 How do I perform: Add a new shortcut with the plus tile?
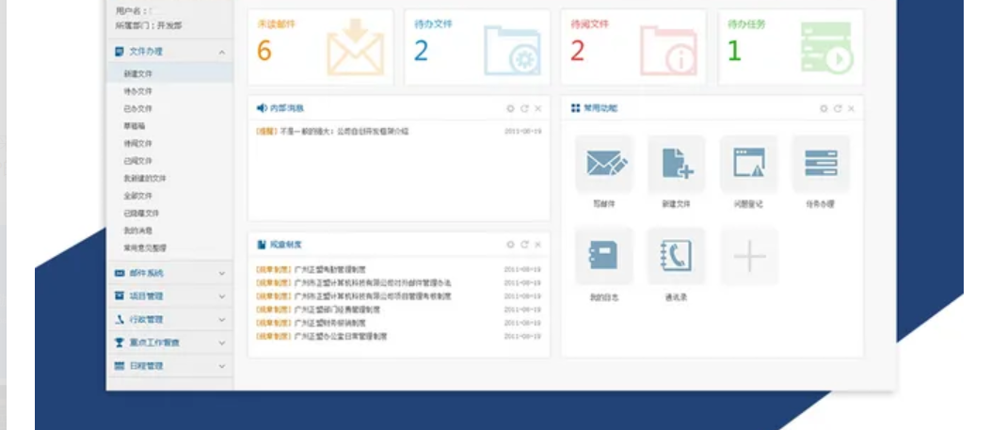[x=748, y=256]
